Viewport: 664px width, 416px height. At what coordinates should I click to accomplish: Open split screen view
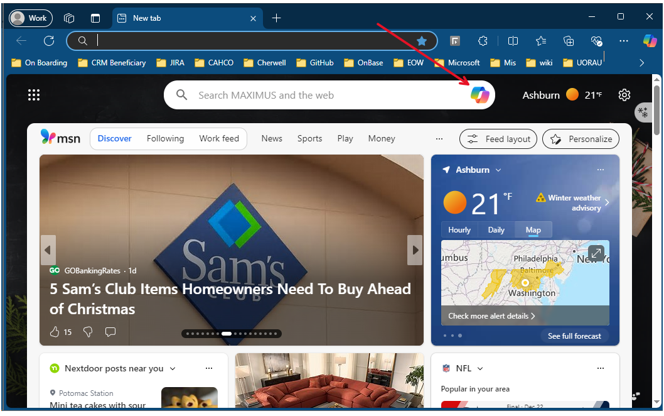(513, 41)
